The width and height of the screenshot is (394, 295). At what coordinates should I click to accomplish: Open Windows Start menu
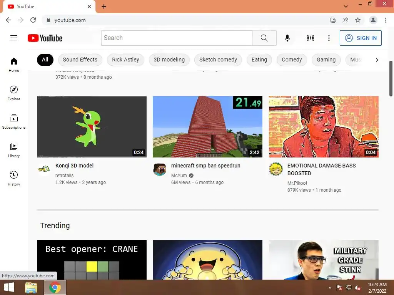(9, 287)
